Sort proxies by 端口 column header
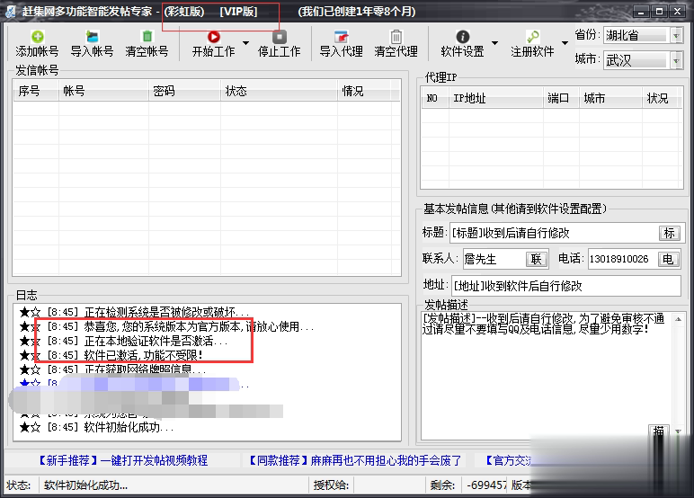The width and height of the screenshot is (694, 498). [x=561, y=98]
